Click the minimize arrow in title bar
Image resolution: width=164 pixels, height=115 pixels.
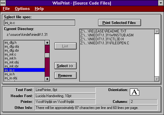pos(161,3)
